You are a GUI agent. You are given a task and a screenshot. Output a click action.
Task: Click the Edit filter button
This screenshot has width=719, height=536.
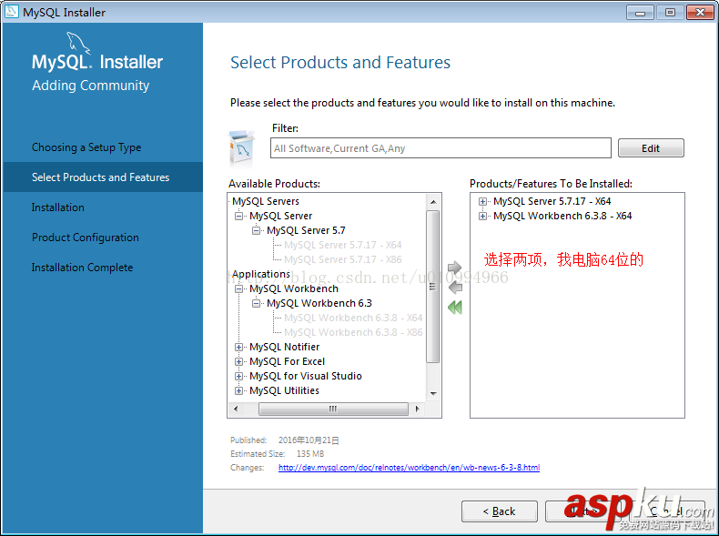651,148
